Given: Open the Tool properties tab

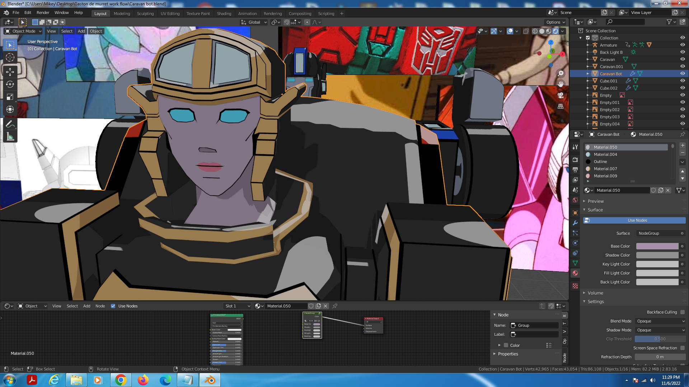Looking at the screenshot, I should click(x=575, y=147).
